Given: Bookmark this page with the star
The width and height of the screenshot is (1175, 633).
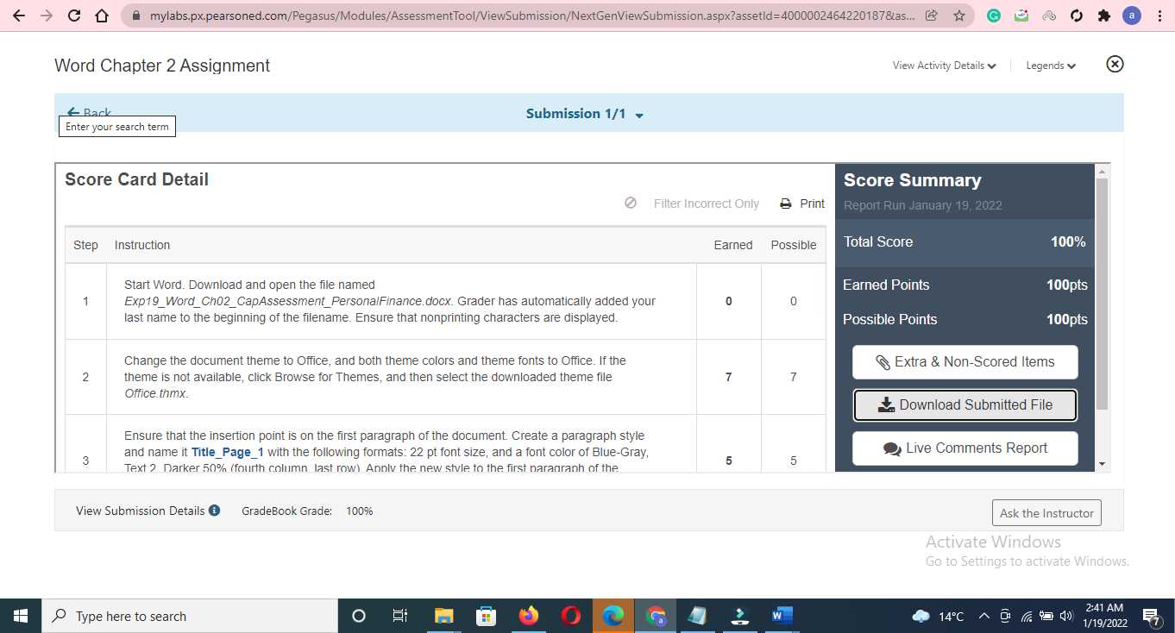Looking at the screenshot, I should [x=958, y=16].
